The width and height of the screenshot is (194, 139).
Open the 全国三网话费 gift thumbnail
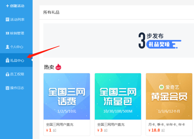pos(67,96)
